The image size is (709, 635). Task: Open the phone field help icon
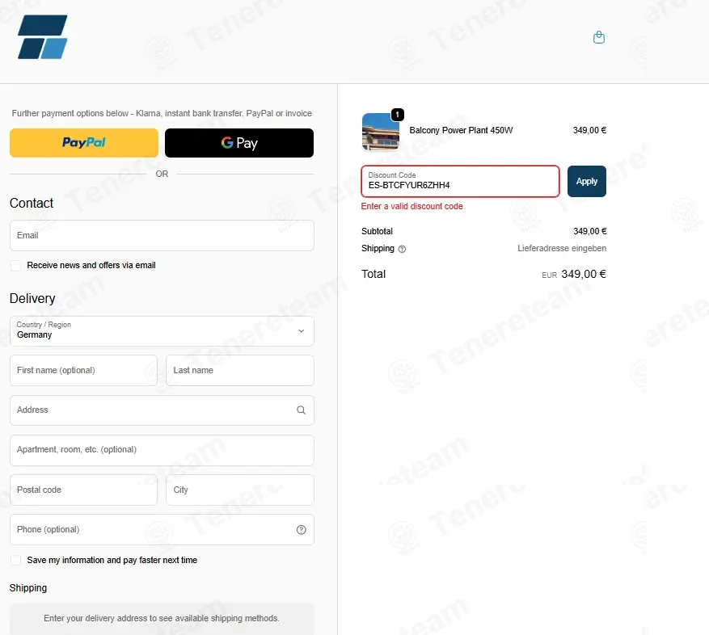302,530
